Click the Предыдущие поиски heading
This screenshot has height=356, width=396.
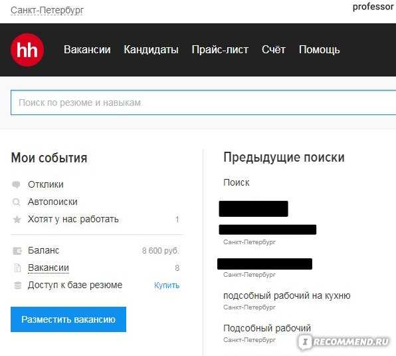pos(284,158)
